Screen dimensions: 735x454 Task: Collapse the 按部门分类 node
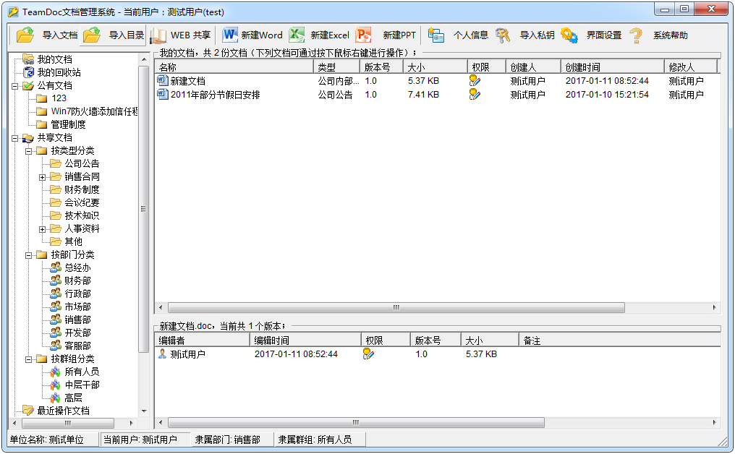click(x=29, y=255)
